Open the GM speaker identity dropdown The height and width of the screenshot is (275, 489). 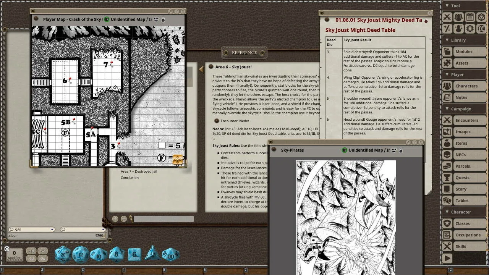pos(31,230)
